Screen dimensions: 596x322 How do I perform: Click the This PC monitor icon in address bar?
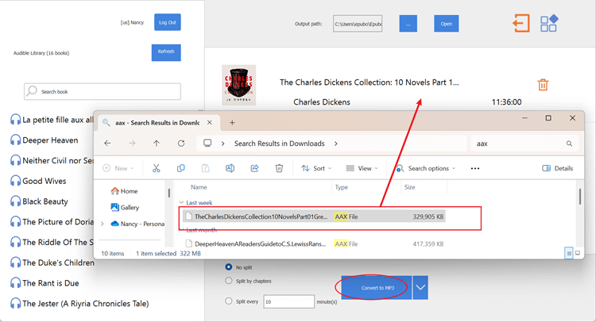(207, 143)
